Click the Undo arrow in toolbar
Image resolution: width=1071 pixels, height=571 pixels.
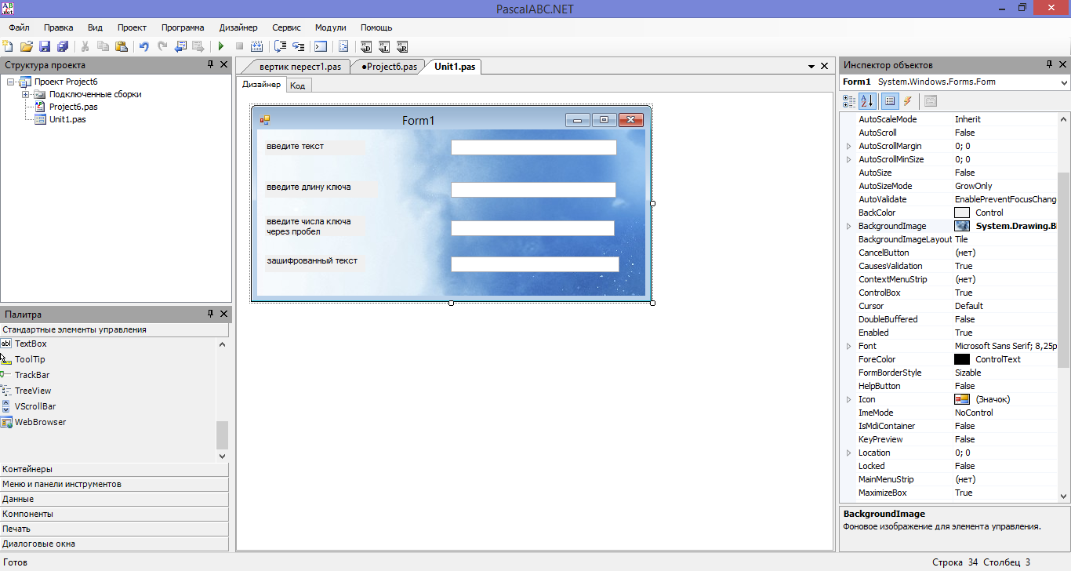pyautogui.click(x=144, y=47)
